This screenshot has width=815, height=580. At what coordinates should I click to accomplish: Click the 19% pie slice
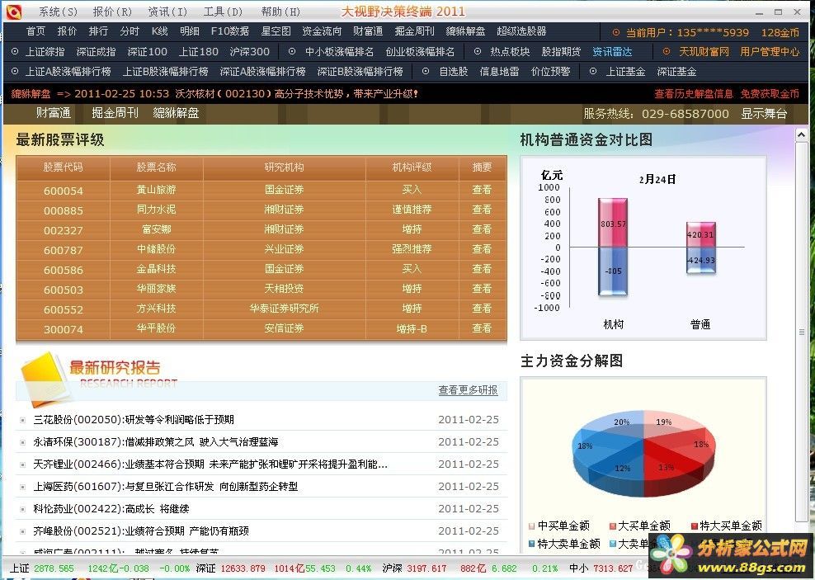tap(664, 422)
